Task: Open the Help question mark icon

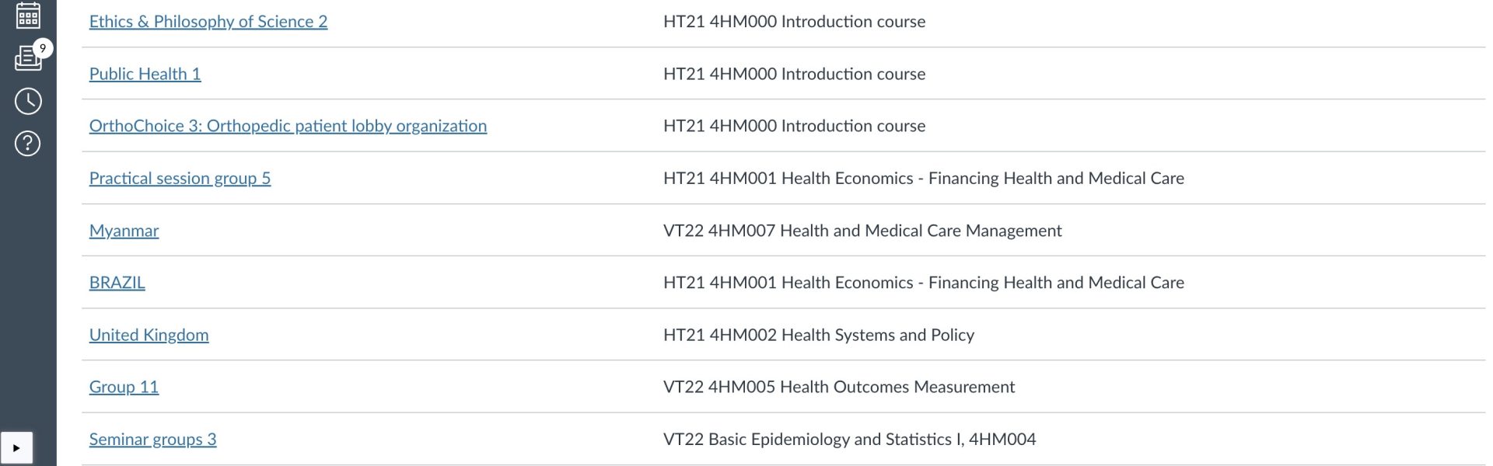Action: coord(28,144)
